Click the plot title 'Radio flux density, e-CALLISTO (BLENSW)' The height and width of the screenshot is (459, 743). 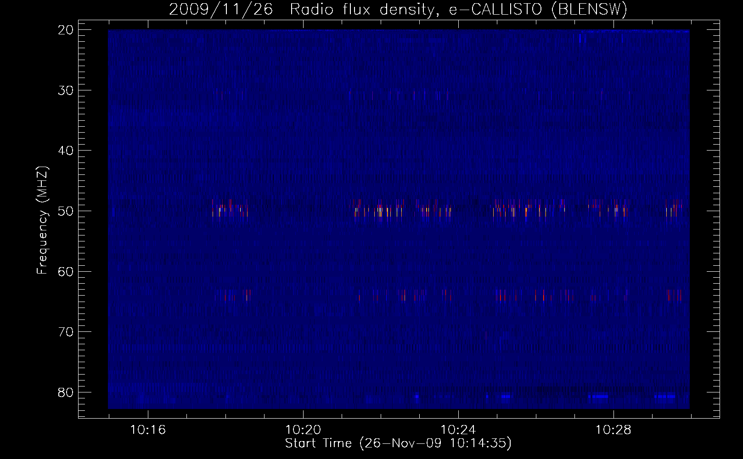click(458, 9)
